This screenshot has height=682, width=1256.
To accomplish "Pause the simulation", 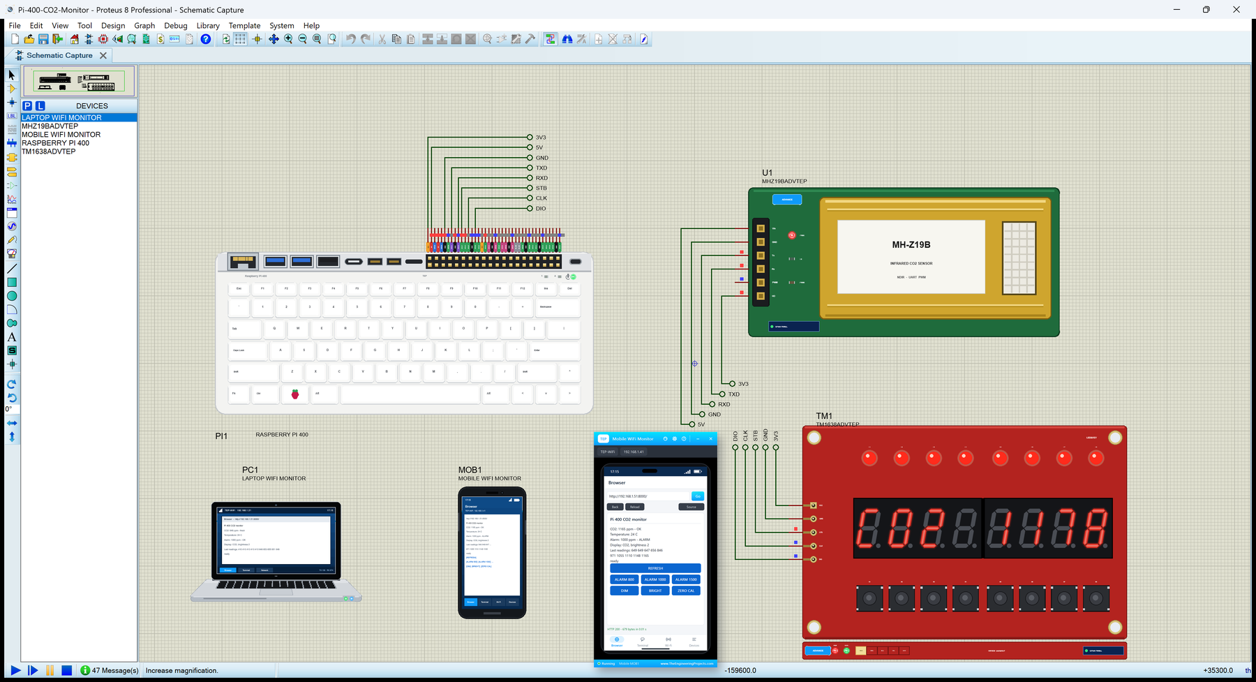I will tap(50, 670).
